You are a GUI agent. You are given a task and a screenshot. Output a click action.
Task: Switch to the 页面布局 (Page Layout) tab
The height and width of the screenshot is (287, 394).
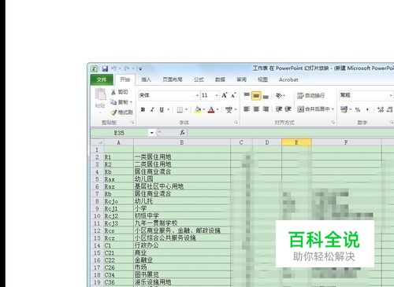click(x=173, y=79)
